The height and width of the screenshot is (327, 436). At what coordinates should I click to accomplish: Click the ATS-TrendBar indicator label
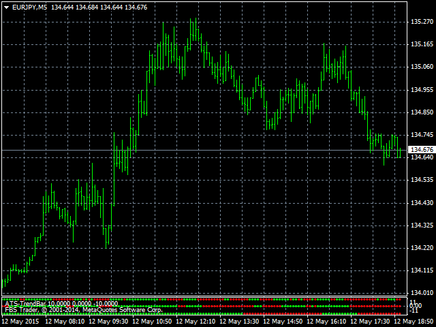61,303
